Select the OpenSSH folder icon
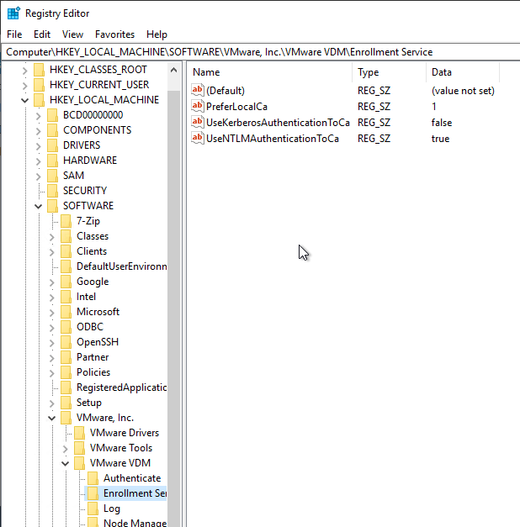Viewport: 520px width, 527px height. click(66, 342)
